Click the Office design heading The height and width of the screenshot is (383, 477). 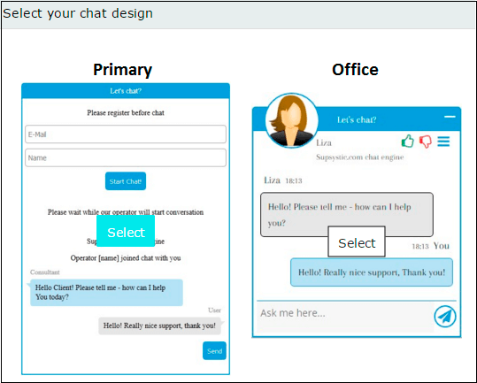355,70
